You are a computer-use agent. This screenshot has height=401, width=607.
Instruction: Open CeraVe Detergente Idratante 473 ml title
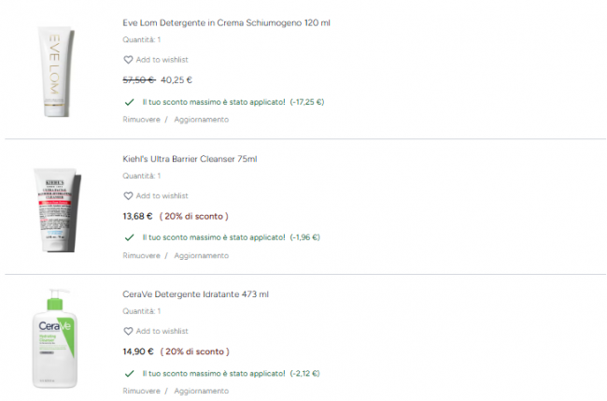[x=195, y=294]
